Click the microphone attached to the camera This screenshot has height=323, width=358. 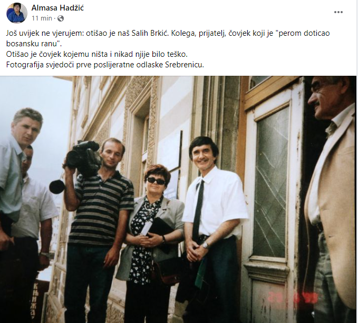point(56,186)
